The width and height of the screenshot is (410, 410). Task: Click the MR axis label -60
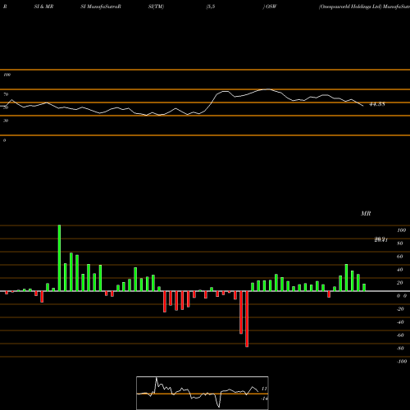[400, 335]
